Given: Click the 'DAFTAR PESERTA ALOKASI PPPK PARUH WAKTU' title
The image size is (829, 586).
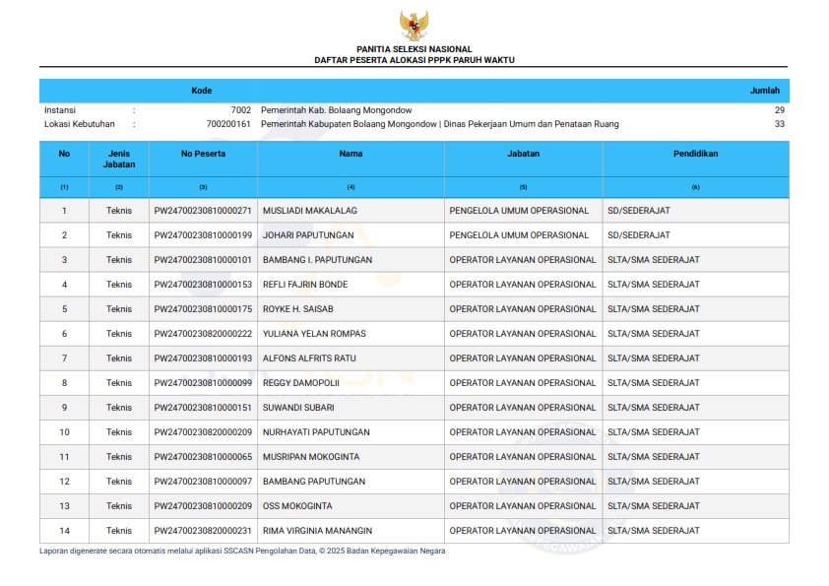Looking at the screenshot, I should pyautogui.click(x=414, y=60).
